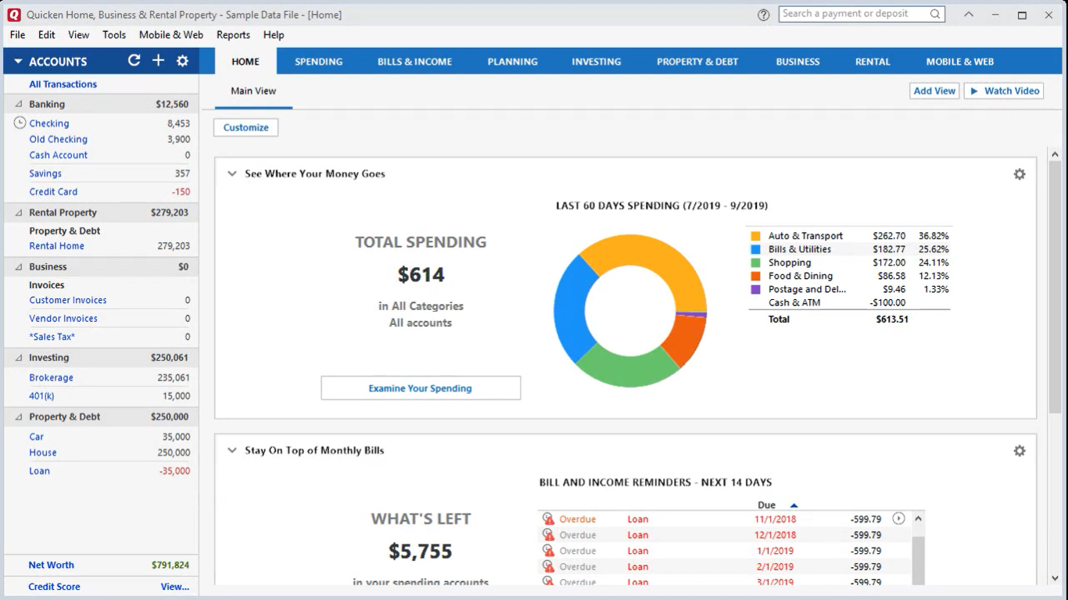Open the Property & Debt tab
Image resolution: width=1068 pixels, height=600 pixels.
pos(697,62)
